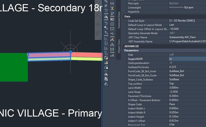Click the star filter icon at toolbar bottom
206x127 pixels.
click(106, 84)
